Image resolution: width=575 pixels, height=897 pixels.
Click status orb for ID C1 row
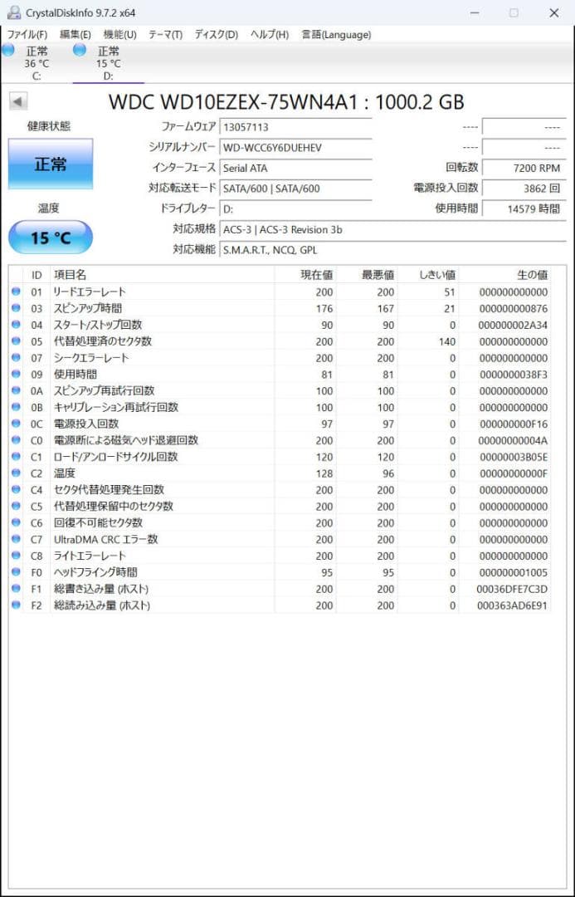click(x=16, y=457)
